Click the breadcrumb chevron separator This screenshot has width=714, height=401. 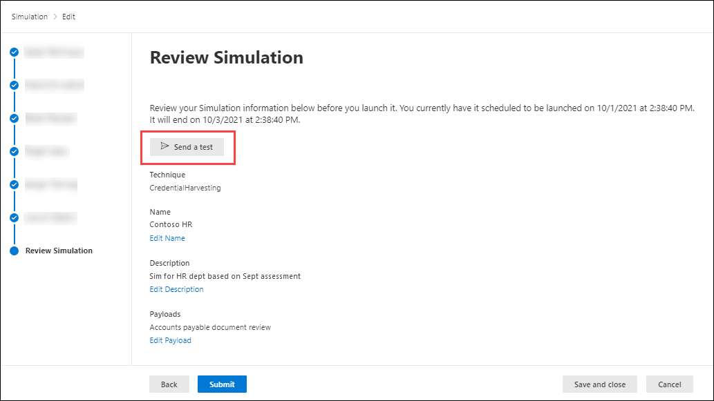pyautogui.click(x=55, y=17)
